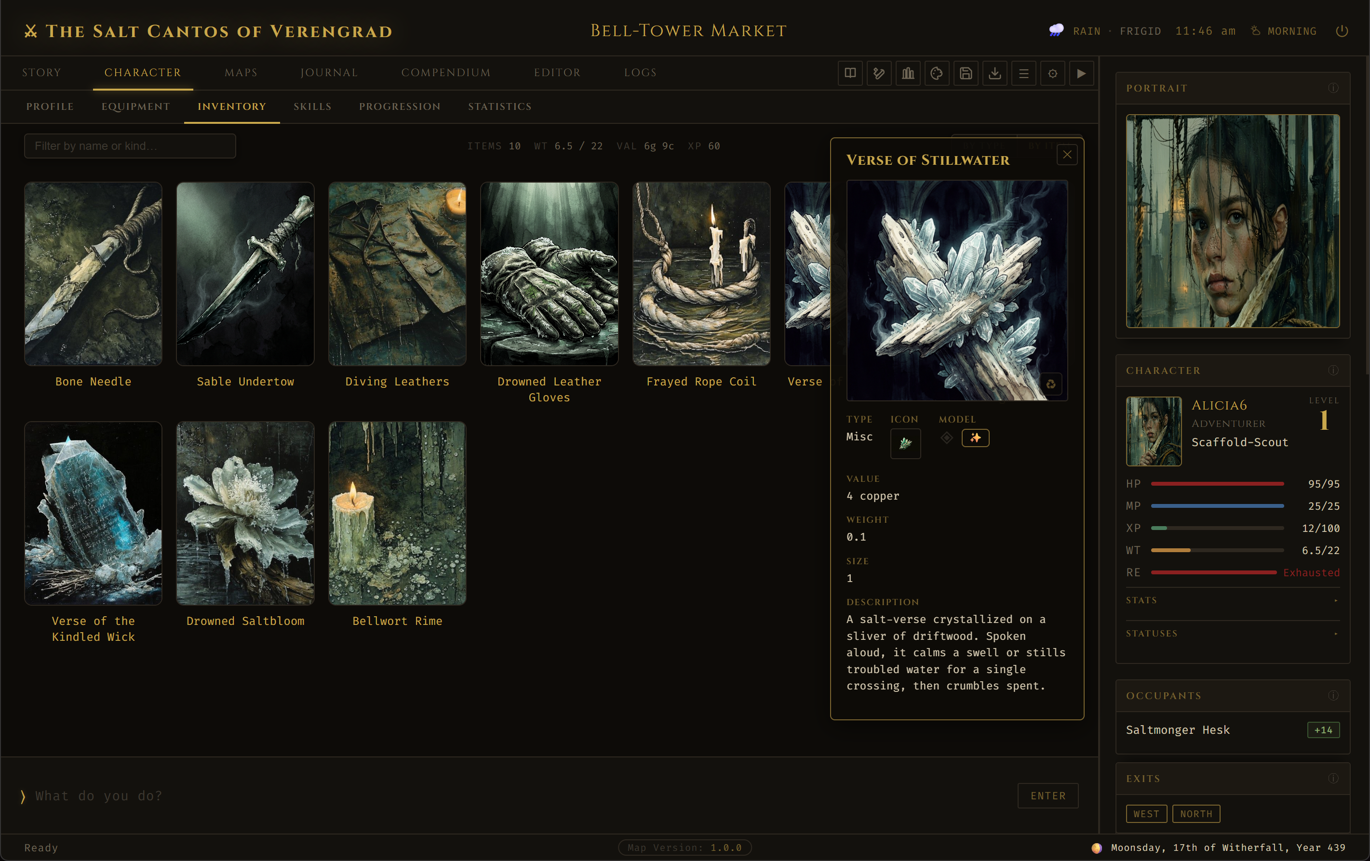This screenshot has width=1370, height=861.
Task: Open the gear settings icon in toolbar
Action: [1053, 73]
